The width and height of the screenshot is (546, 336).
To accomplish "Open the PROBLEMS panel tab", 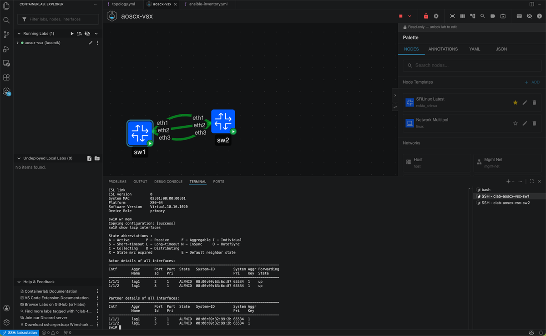I will point(117,182).
